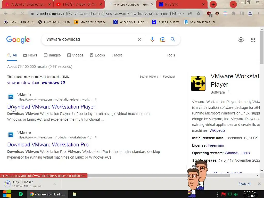
Task: Open more options beside Software label
Action: pos(229,92)
